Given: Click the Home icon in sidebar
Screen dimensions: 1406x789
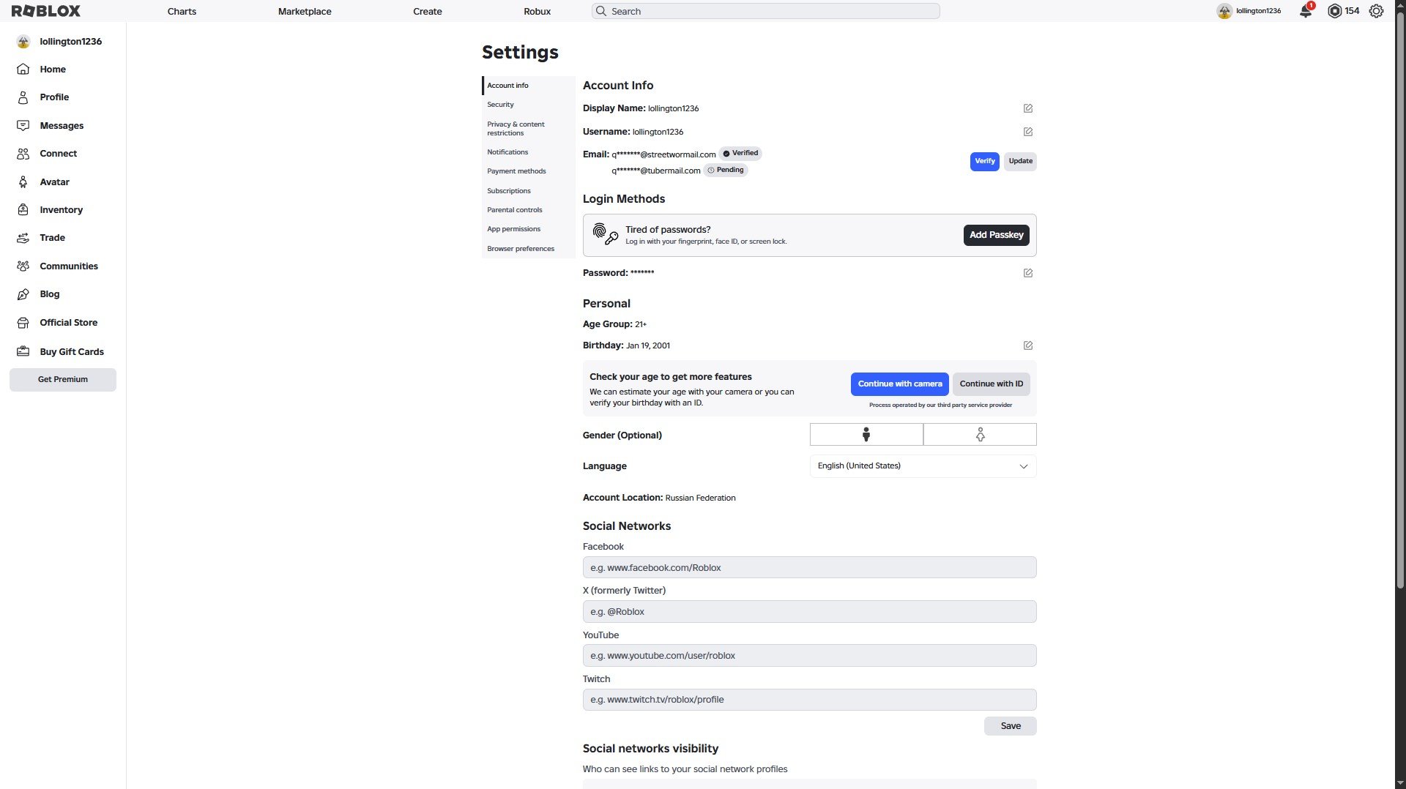Looking at the screenshot, I should pyautogui.click(x=23, y=69).
